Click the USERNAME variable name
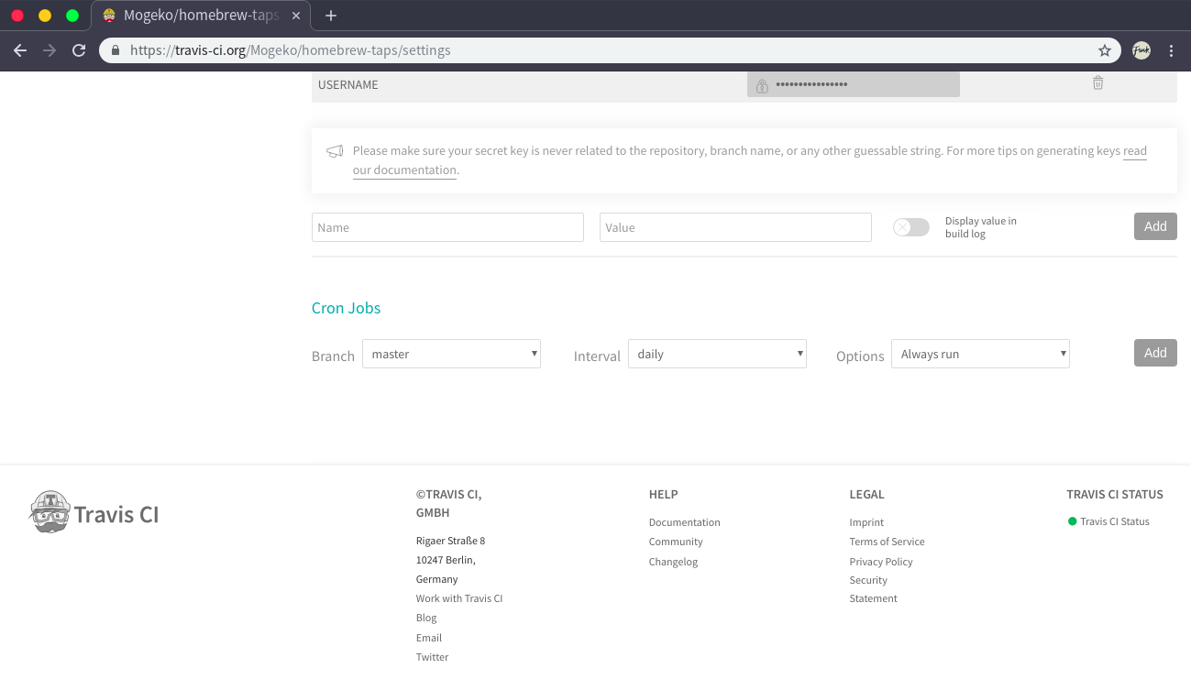This screenshot has width=1191, height=679. [348, 84]
